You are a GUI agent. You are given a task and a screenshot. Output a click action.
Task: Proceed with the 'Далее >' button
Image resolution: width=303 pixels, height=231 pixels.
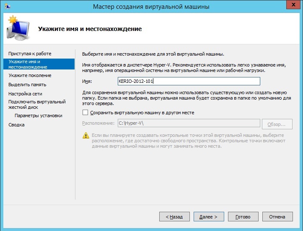pos(208,217)
